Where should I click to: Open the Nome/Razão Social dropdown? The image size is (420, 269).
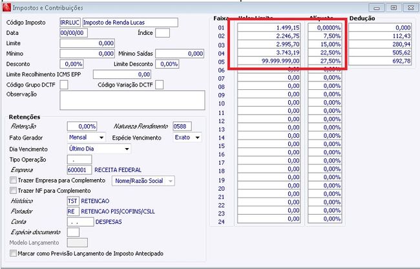click(x=143, y=181)
